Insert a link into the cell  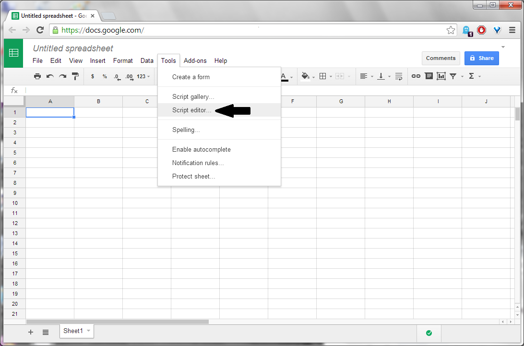pos(416,76)
